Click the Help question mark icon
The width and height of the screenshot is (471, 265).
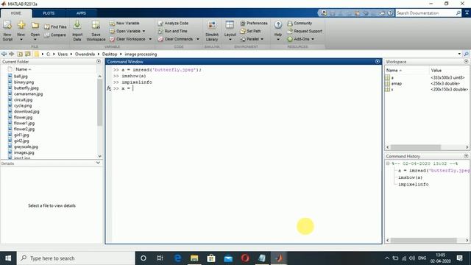[x=278, y=25]
